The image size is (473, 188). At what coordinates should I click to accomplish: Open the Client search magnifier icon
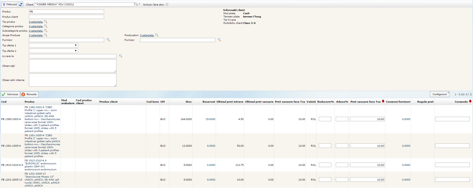tap(136, 4)
